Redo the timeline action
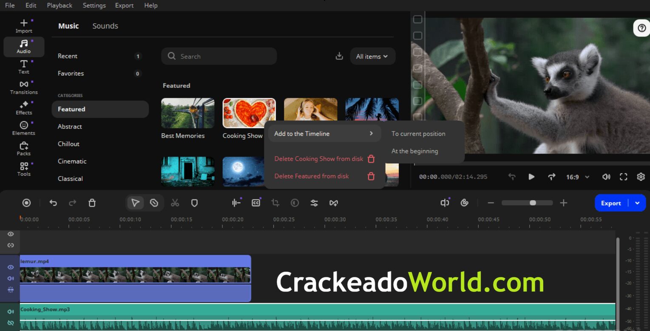The image size is (650, 331). click(73, 203)
